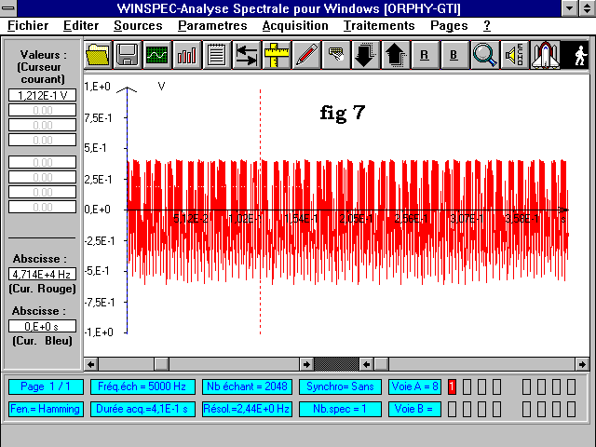Click right arrow of second horizontal scrollbar
Screen dimensions: 596x447
click(x=582, y=364)
